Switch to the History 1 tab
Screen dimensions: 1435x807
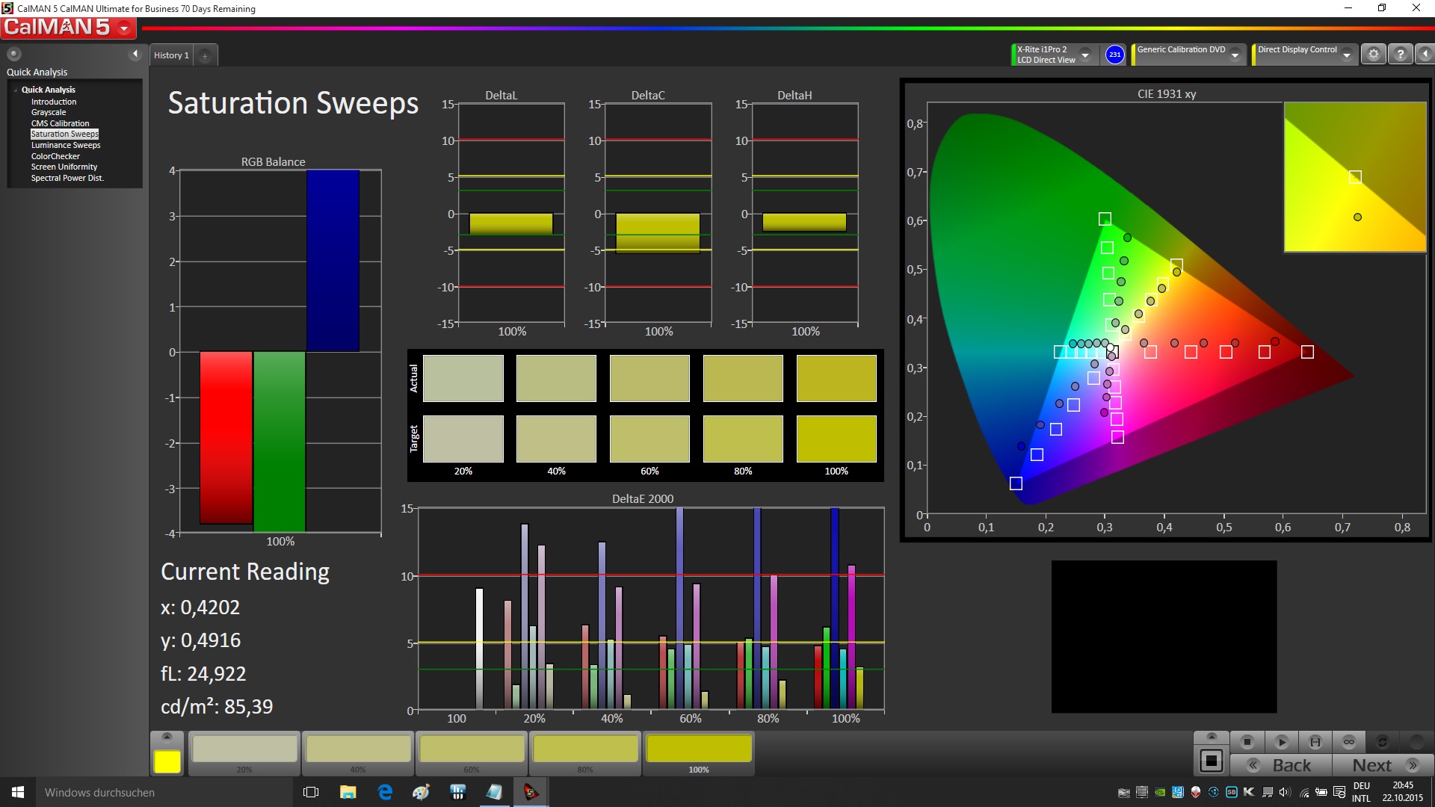pos(171,55)
